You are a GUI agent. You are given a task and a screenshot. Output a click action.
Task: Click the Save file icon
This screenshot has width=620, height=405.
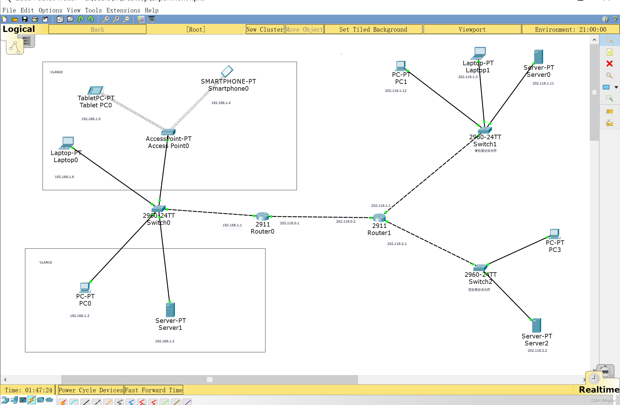[25, 19]
